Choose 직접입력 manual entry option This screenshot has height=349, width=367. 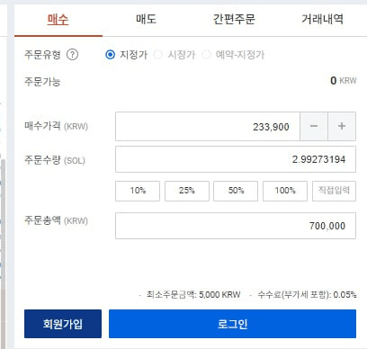(334, 191)
